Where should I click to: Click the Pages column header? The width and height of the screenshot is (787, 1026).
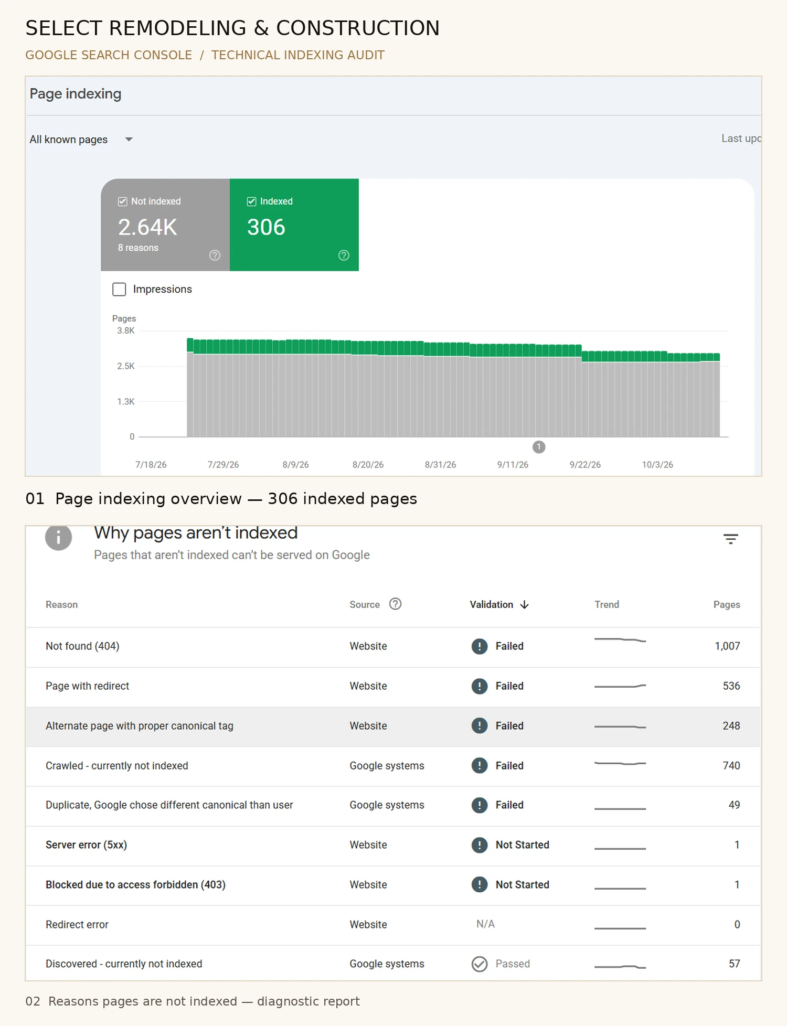pyautogui.click(x=727, y=605)
